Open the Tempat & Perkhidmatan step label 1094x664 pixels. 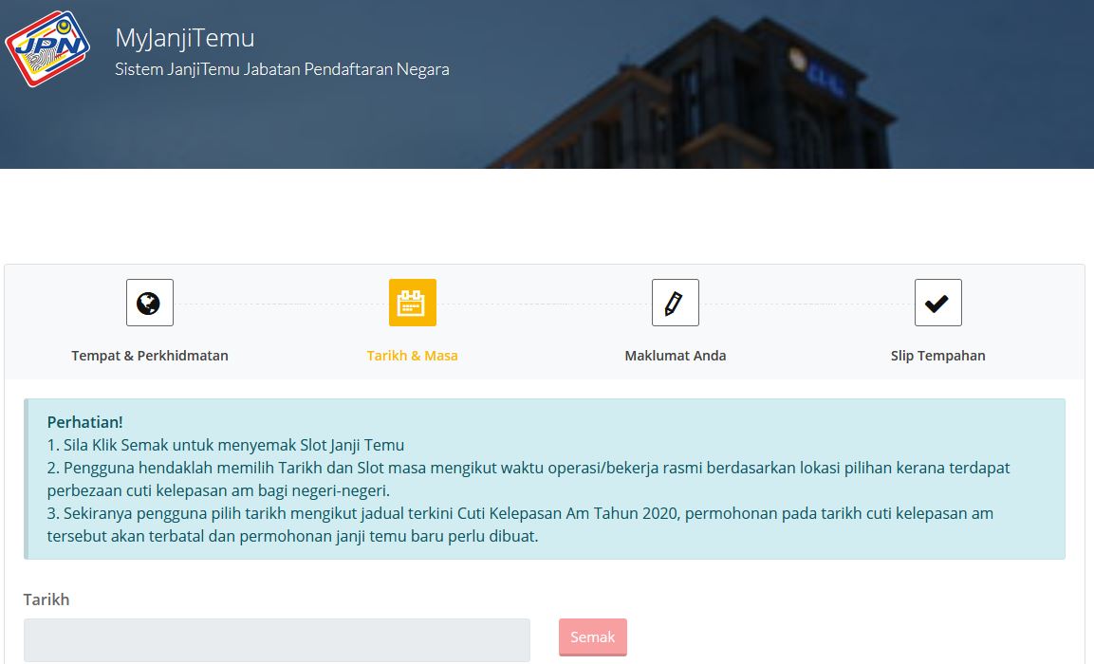[149, 356]
